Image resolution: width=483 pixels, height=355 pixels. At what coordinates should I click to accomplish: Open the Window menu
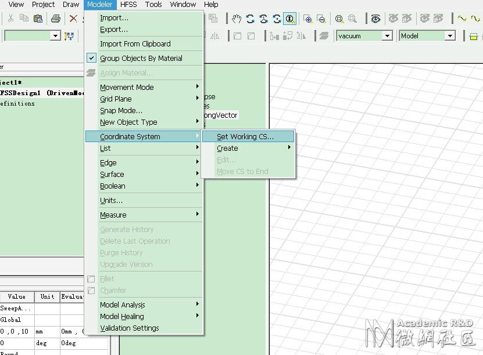click(x=183, y=5)
